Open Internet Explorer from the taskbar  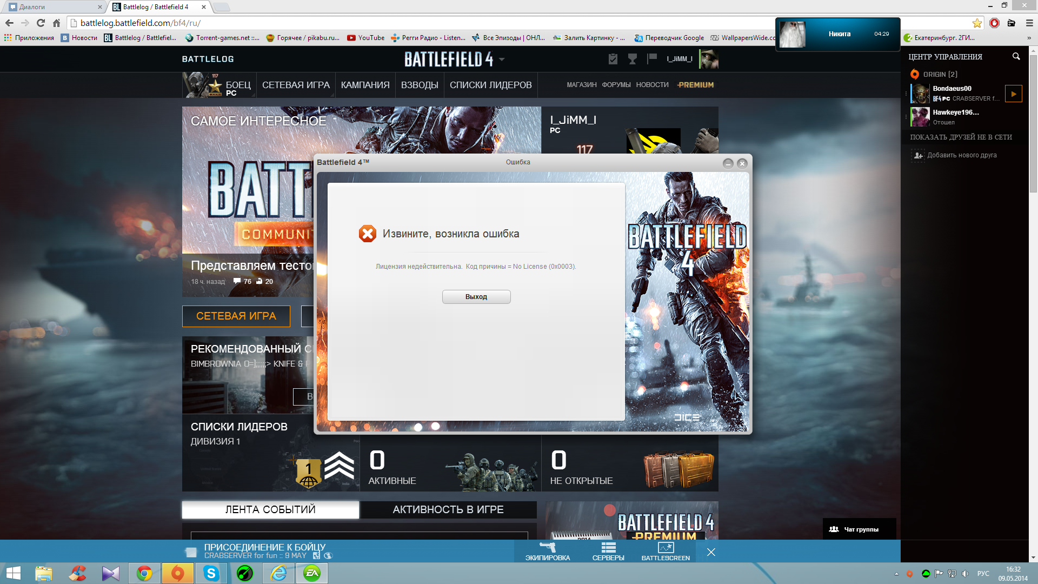click(x=278, y=573)
